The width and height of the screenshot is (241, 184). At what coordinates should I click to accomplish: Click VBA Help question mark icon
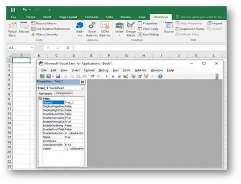(x=160, y=76)
